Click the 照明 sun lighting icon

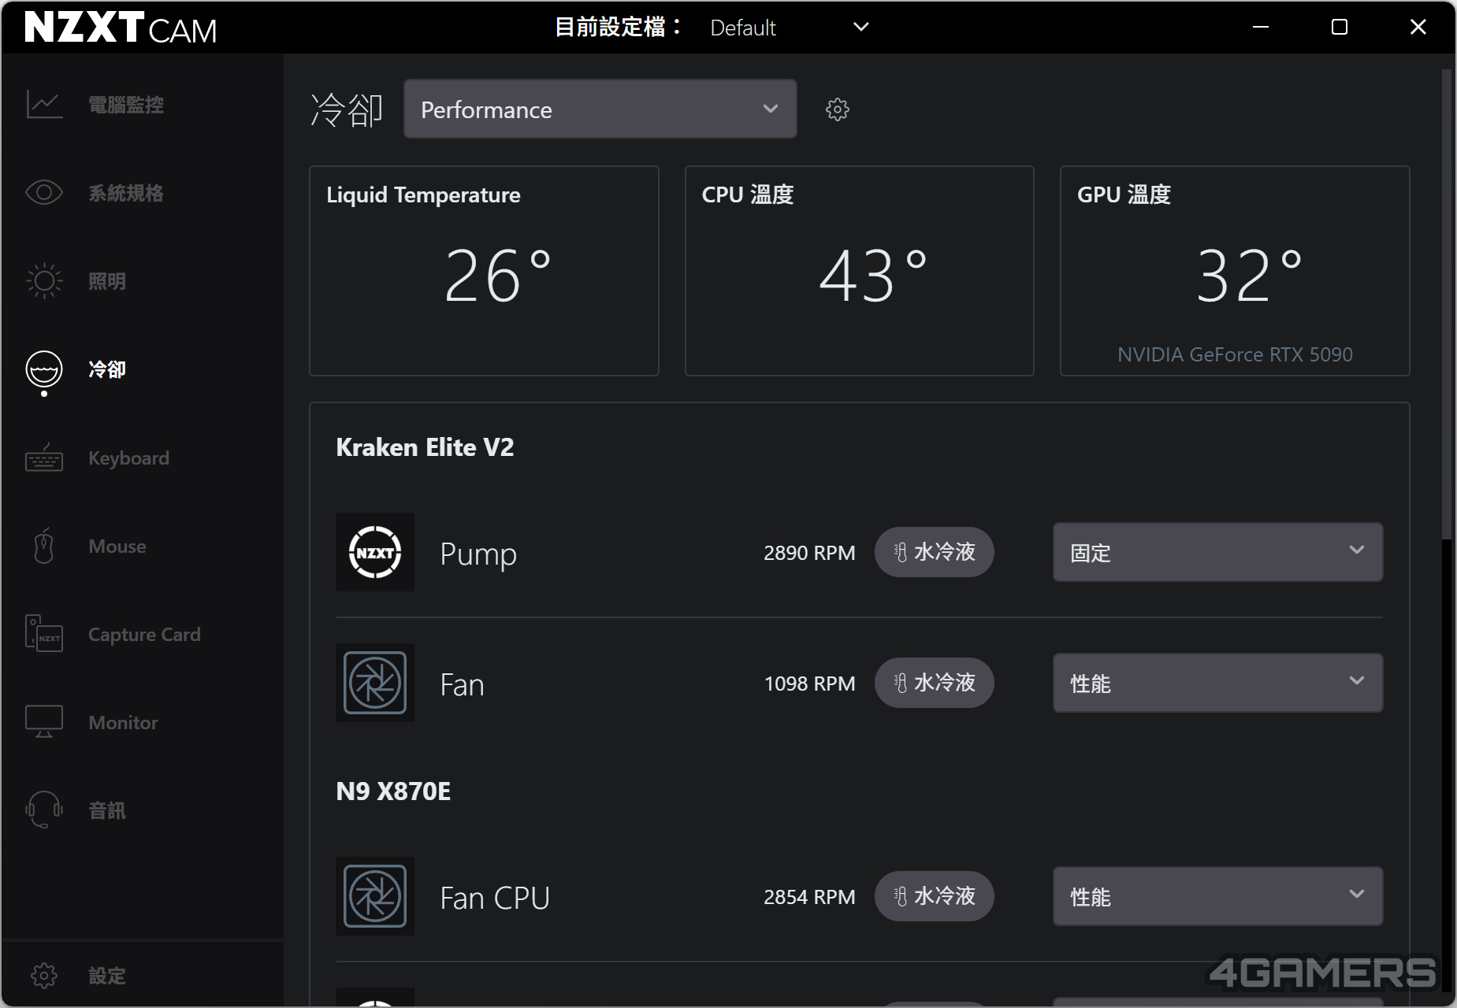[x=44, y=281]
